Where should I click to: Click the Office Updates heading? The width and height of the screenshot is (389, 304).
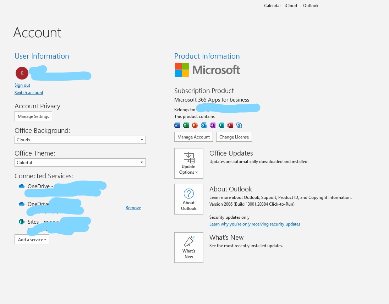click(231, 153)
